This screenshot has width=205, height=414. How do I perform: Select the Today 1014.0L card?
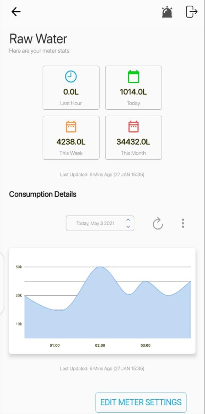(x=133, y=88)
